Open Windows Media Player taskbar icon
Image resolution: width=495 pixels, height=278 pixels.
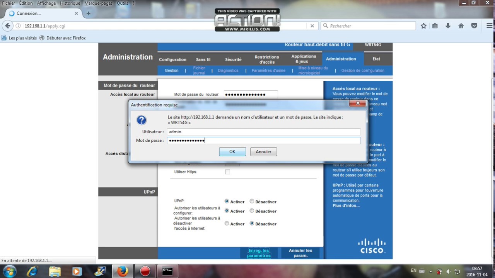pyautogui.click(x=77, y=271)
